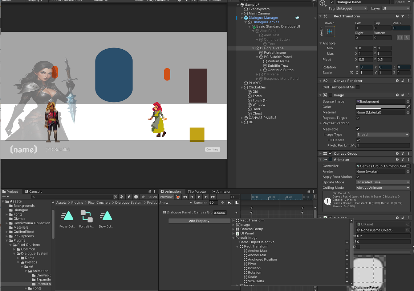Click the Samples value field
Image resolution: width=414 pixels, height=291 pixels.
[x=213, y=203]
